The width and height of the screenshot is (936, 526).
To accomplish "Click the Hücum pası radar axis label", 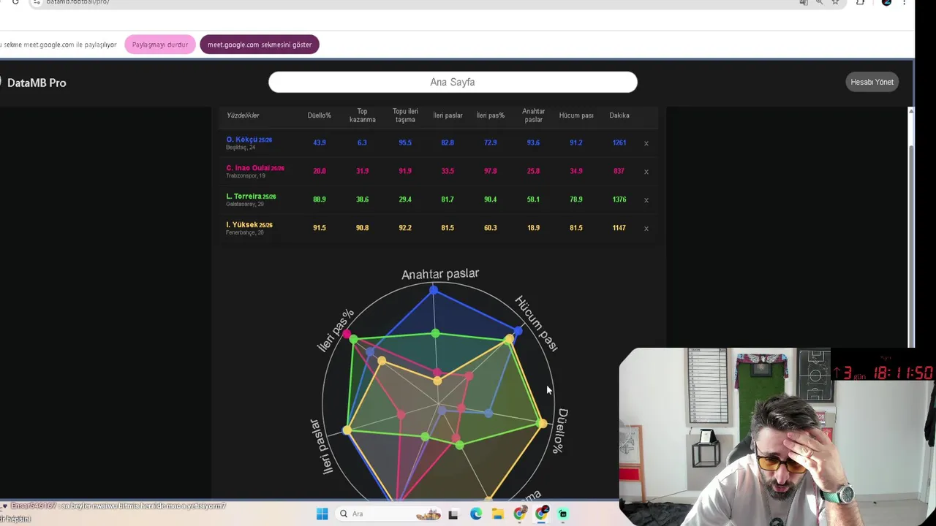I will [x=536, y=323].
